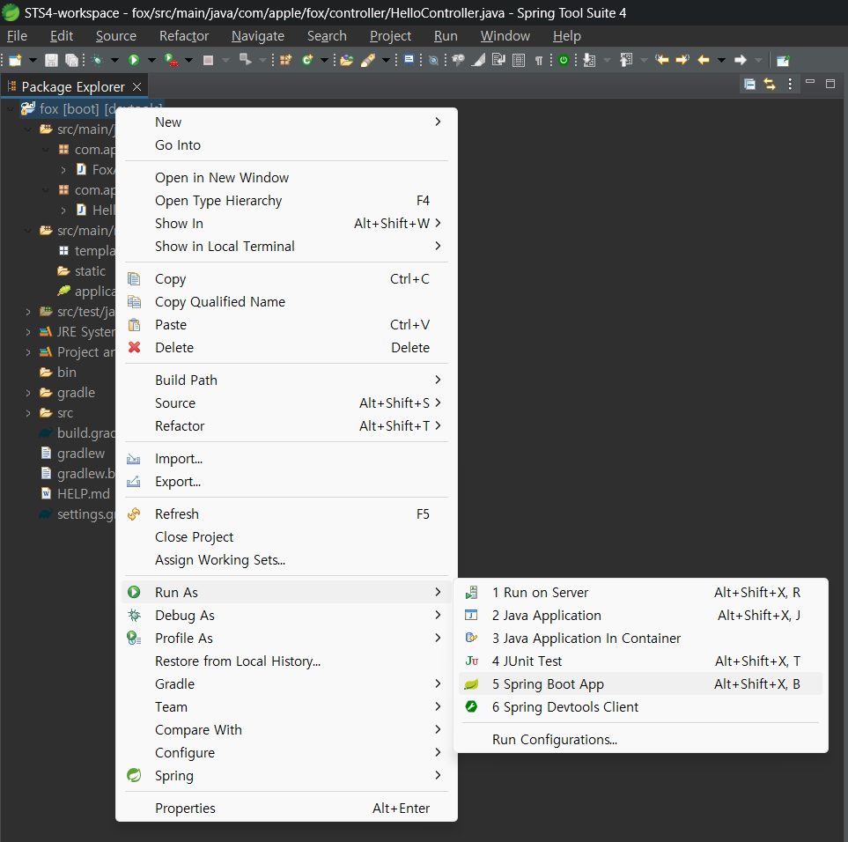The height and width of the screenshot is (842, 848).
Task: Click the Save All toolbar icon
Action: coord(71,60)
